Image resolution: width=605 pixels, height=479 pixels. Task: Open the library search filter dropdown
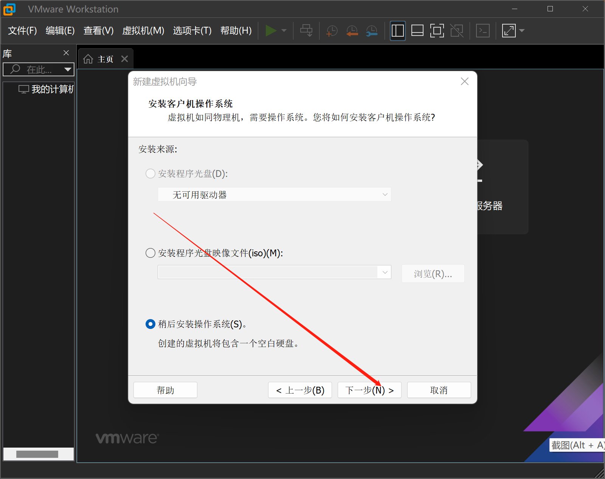click(x=68, y=69)
